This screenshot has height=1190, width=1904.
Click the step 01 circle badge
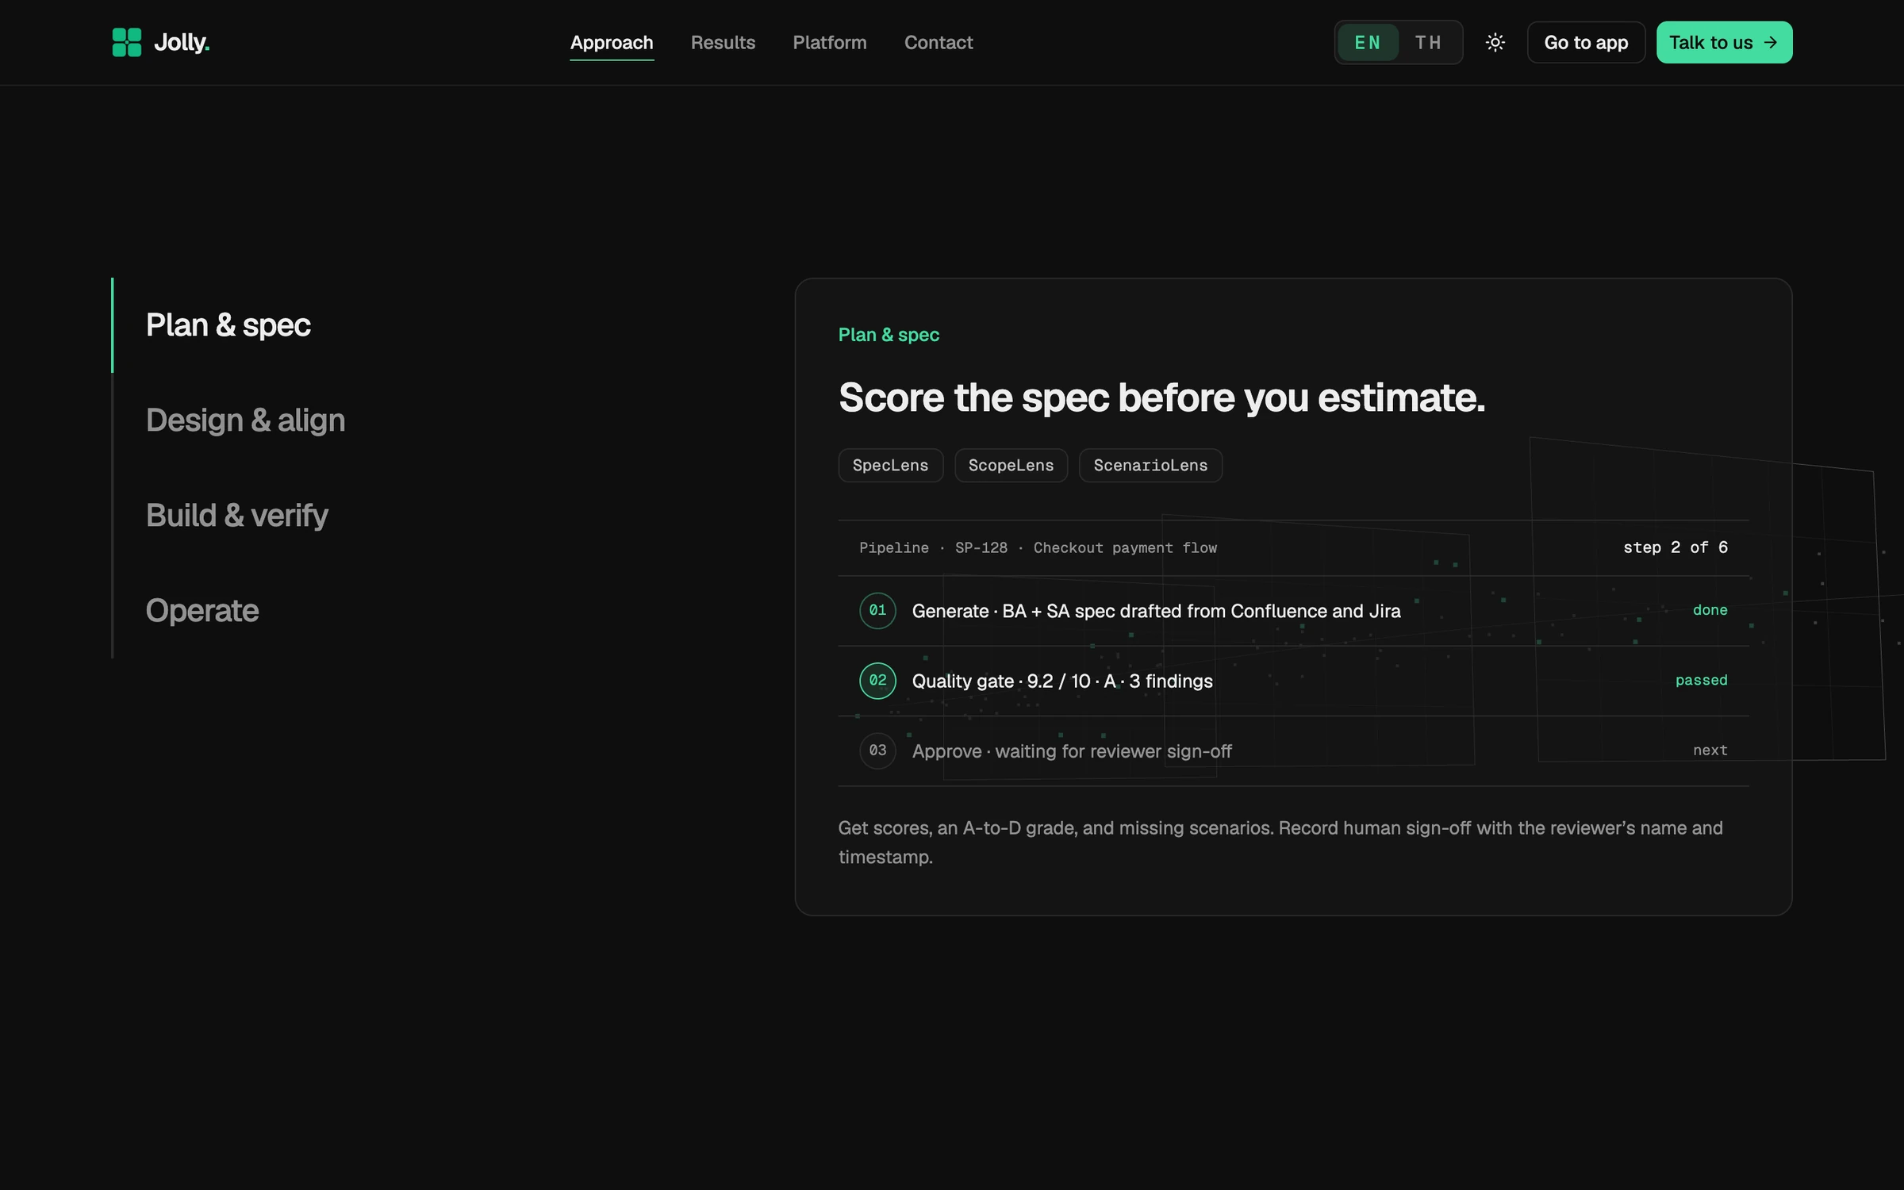pos(877,610)
